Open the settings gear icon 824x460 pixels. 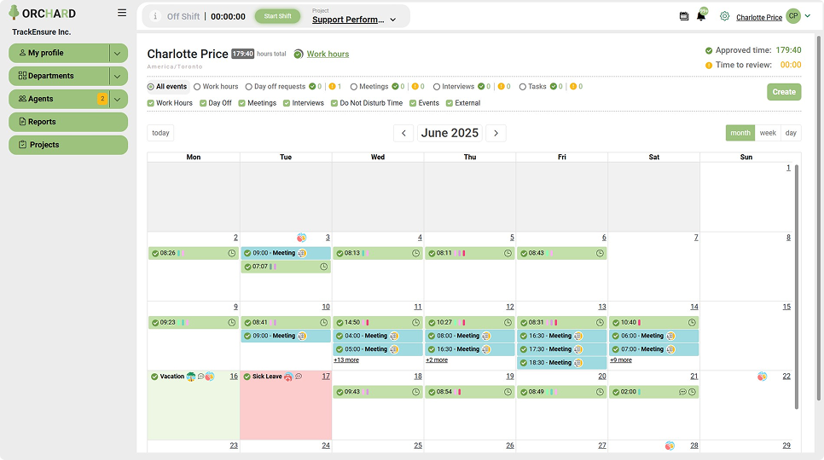[725, 16]
